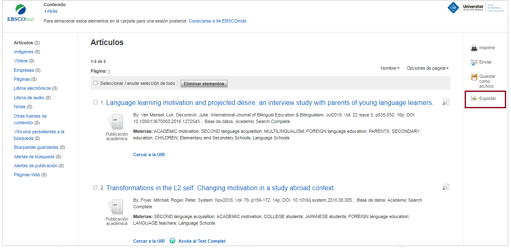Toggle Seleccionar / anular selección de todo checkbox
The height and width of the screenshot is (248, 511).
pos(95,83)
